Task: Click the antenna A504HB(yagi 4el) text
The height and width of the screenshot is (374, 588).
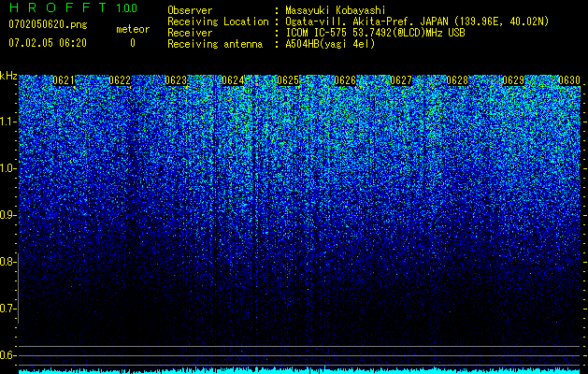Action: 330,44
